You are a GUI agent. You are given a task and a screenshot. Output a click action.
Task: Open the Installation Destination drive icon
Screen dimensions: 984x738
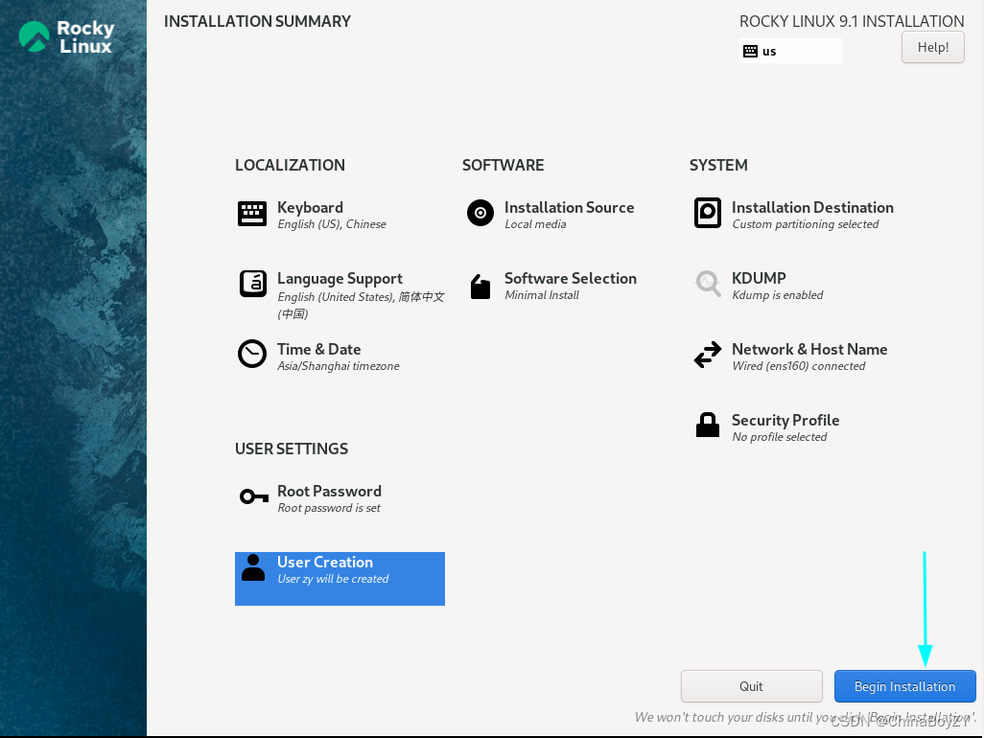[x=707, y=214]
